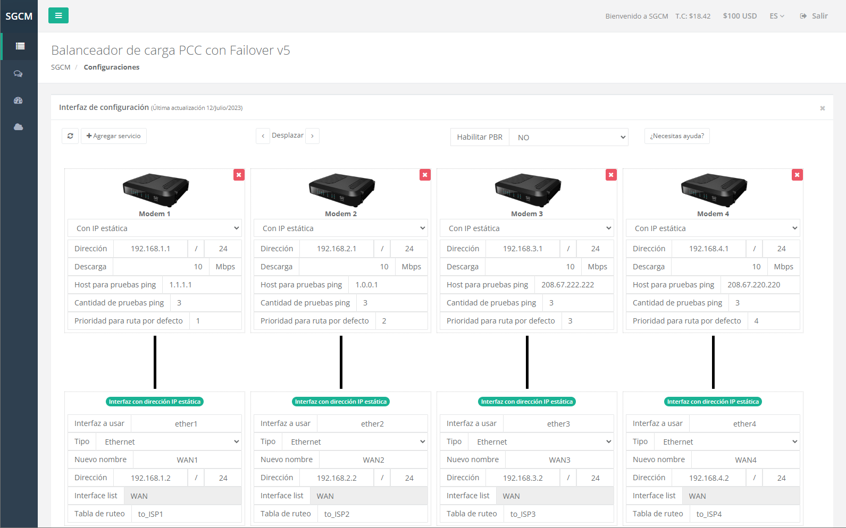Screen dimensions: 846x528
Task: Delete Modem 3 using red X
Action: (611, 175)
